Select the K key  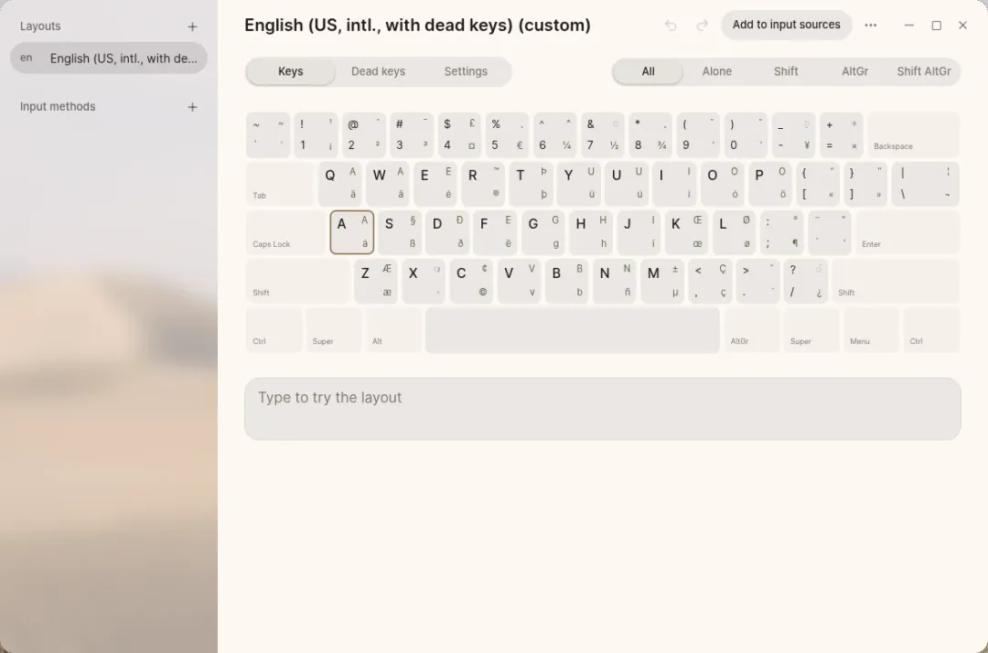pos(686,231)
